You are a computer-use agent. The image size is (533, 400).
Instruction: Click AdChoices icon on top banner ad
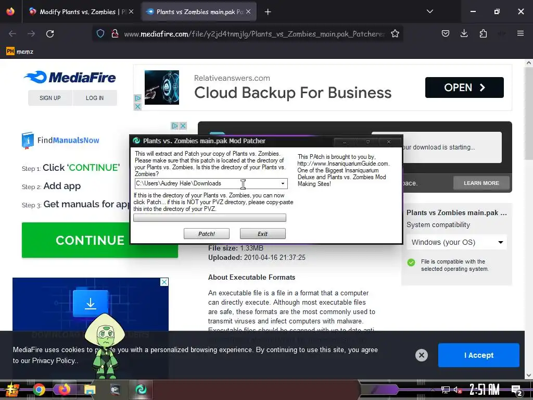tap(137, 98)
